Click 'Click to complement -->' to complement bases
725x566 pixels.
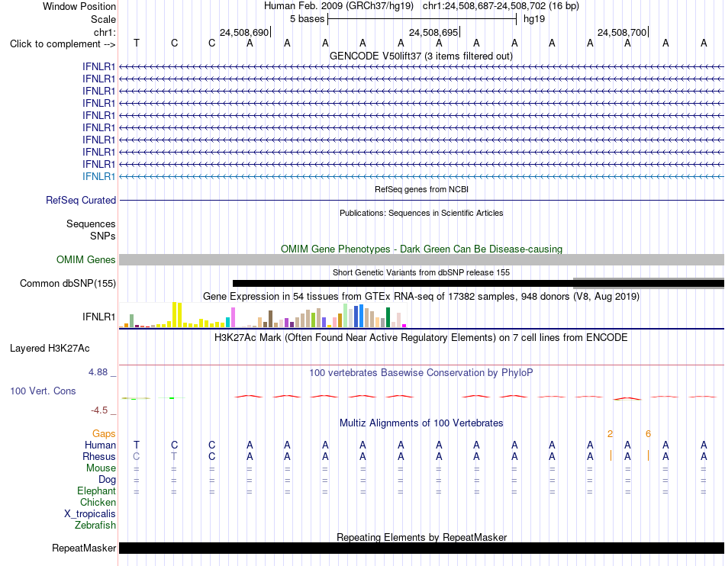tap(63, 44)
